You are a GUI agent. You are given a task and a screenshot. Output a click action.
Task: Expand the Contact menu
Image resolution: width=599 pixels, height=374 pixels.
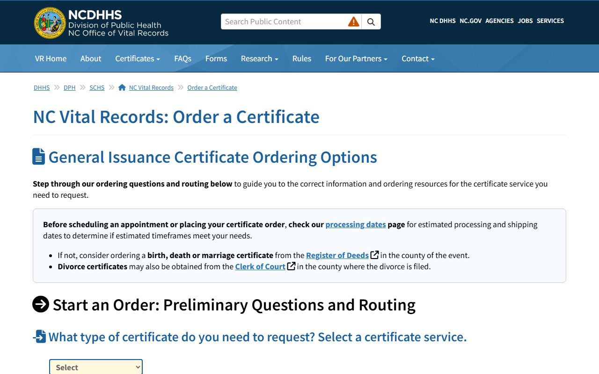pos(418,58)
